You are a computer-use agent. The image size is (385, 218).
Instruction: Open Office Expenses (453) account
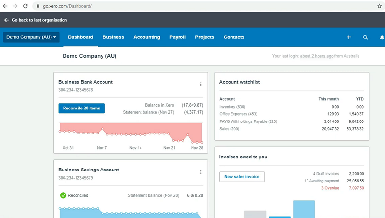pyautogui.click(x=238, y=114)
